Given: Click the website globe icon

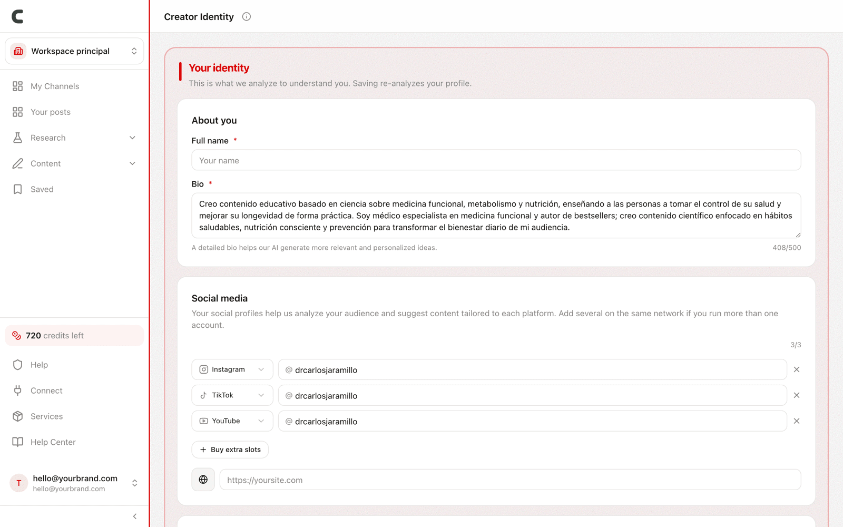Looking at the screenshot, I should (x=203, y=480).
